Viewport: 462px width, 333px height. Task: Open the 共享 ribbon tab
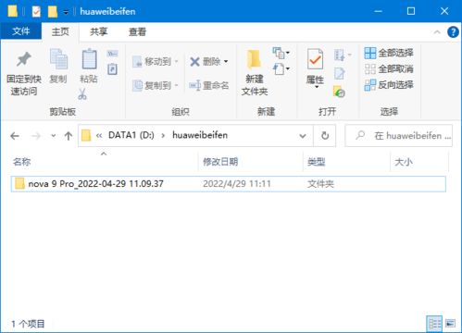[x=99, y=31]
